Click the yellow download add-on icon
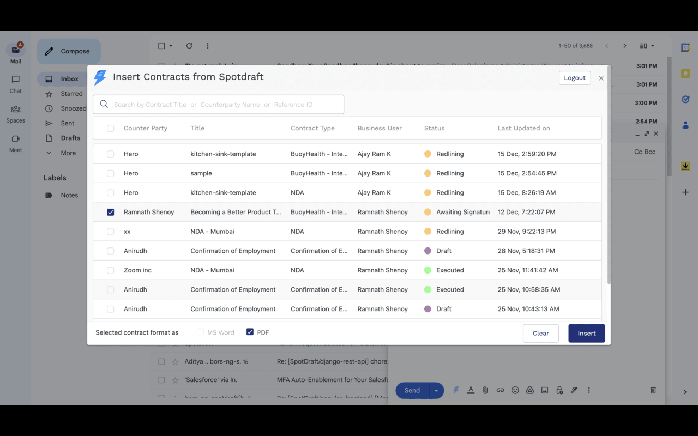The image size is (698, 436). pyautogui.click(x=685, y=166)
